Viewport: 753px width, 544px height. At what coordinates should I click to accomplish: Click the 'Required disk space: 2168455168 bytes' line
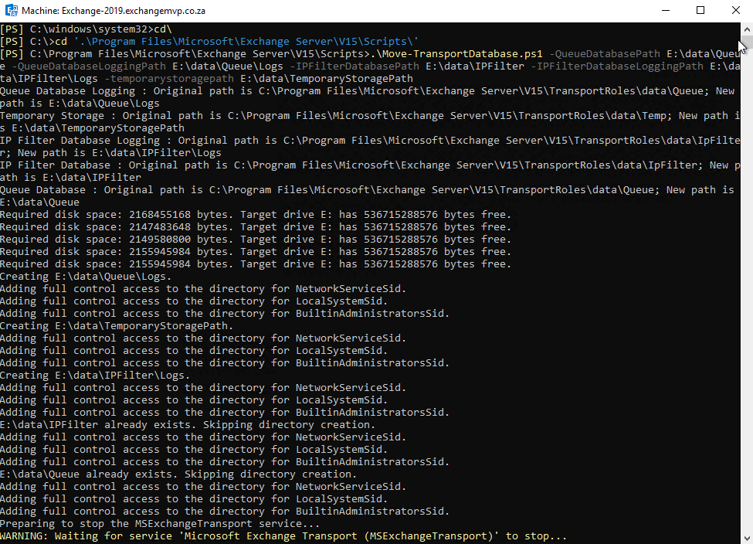(x=256, y=214)
